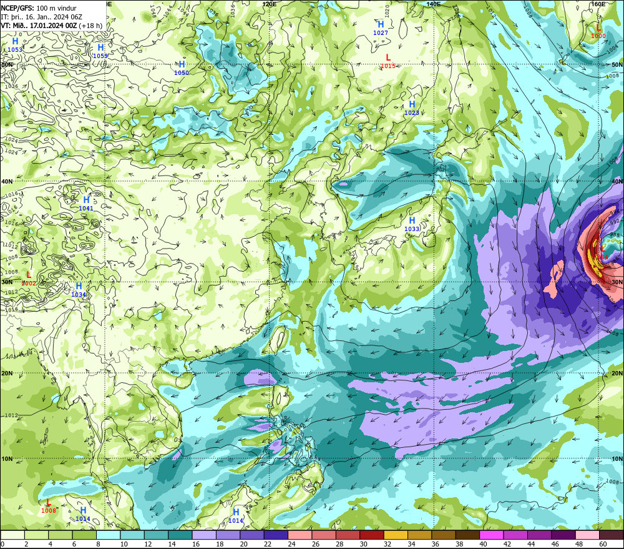The height and width of the screenshot is (549, 624).
Task: Select the light cyan 8–10 legend swatch
Action: pos(108,535)
